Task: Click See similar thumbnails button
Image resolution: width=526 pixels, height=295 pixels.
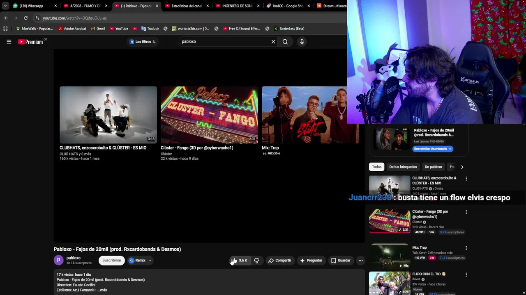Action: 432,149
